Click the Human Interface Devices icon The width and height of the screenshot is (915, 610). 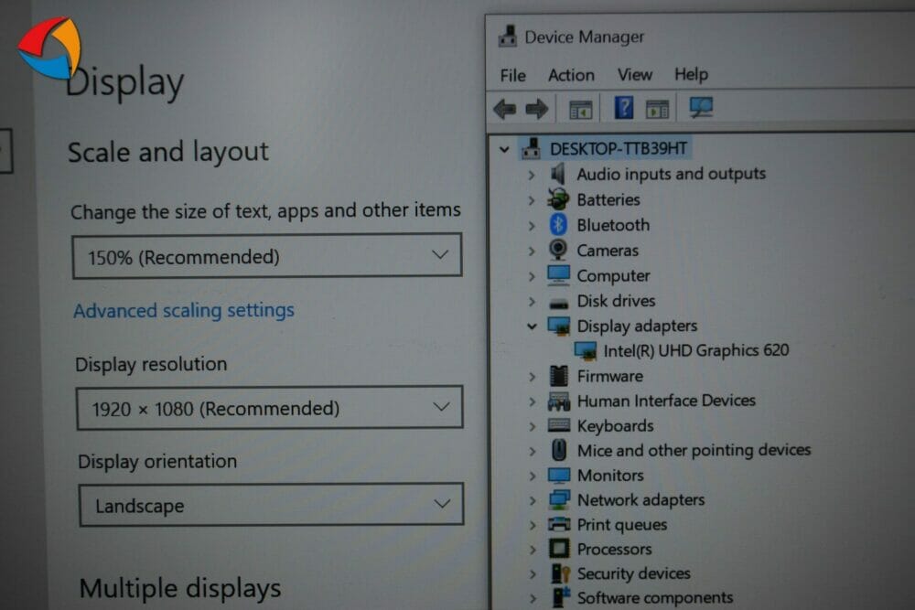559,401
